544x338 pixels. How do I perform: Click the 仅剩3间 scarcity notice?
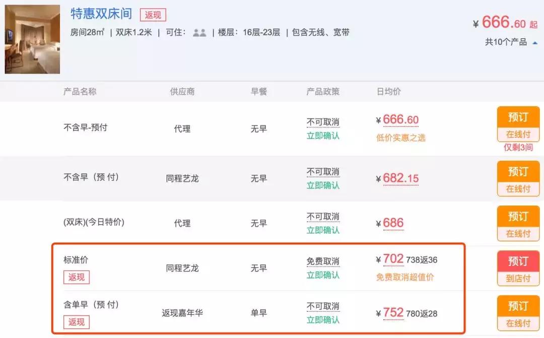(x=518, y=147)
